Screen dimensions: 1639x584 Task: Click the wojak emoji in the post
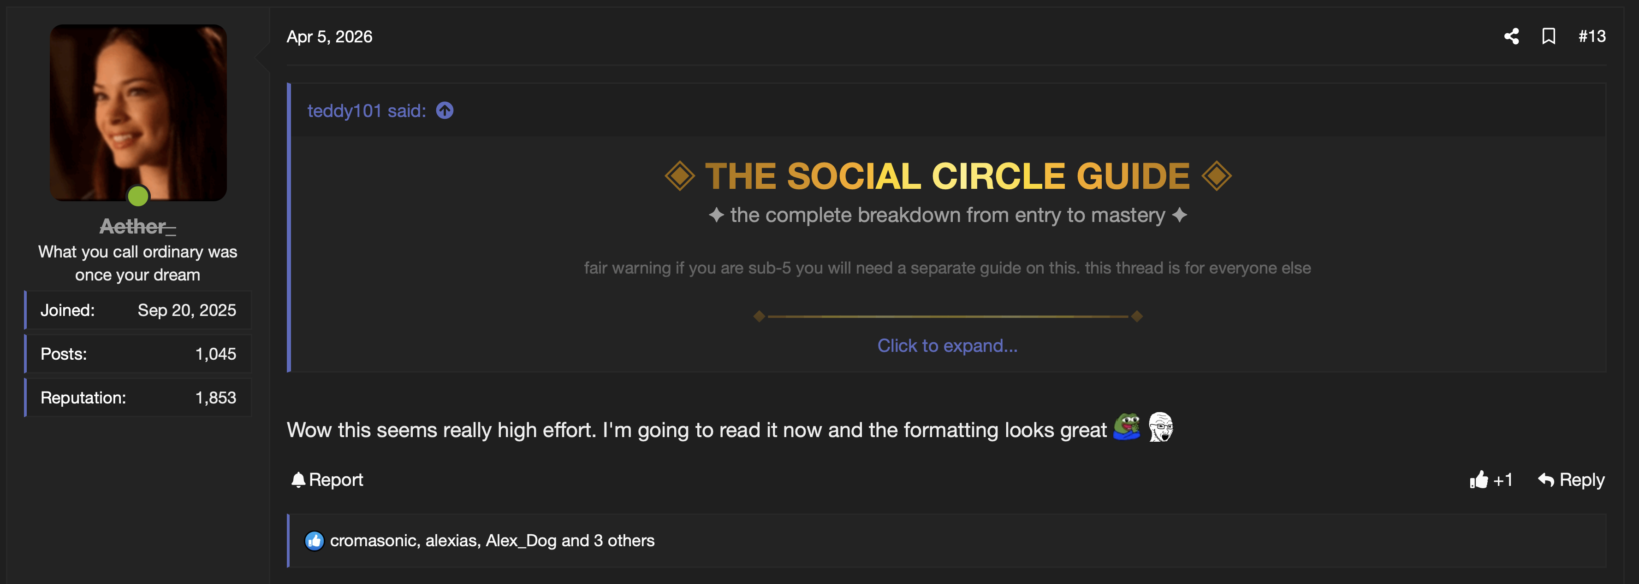(x=1160, y=426)
